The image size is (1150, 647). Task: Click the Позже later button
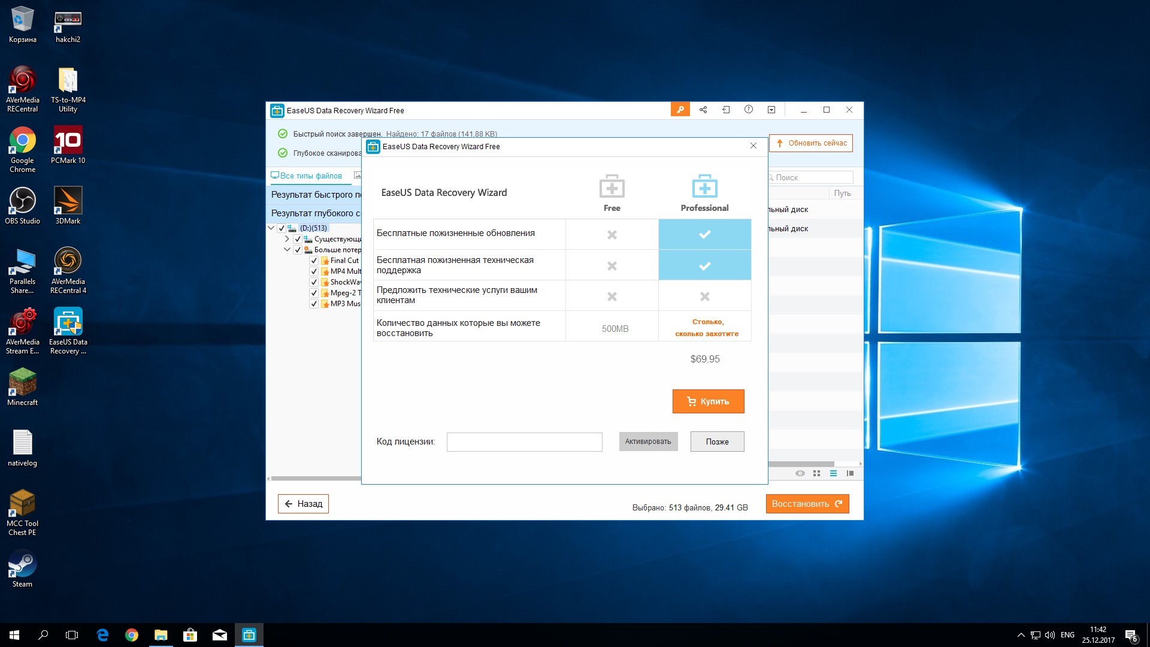click(717, 442)
